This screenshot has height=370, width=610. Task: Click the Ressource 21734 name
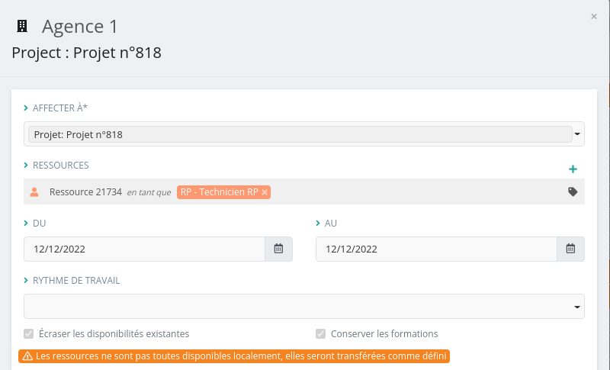85,192
